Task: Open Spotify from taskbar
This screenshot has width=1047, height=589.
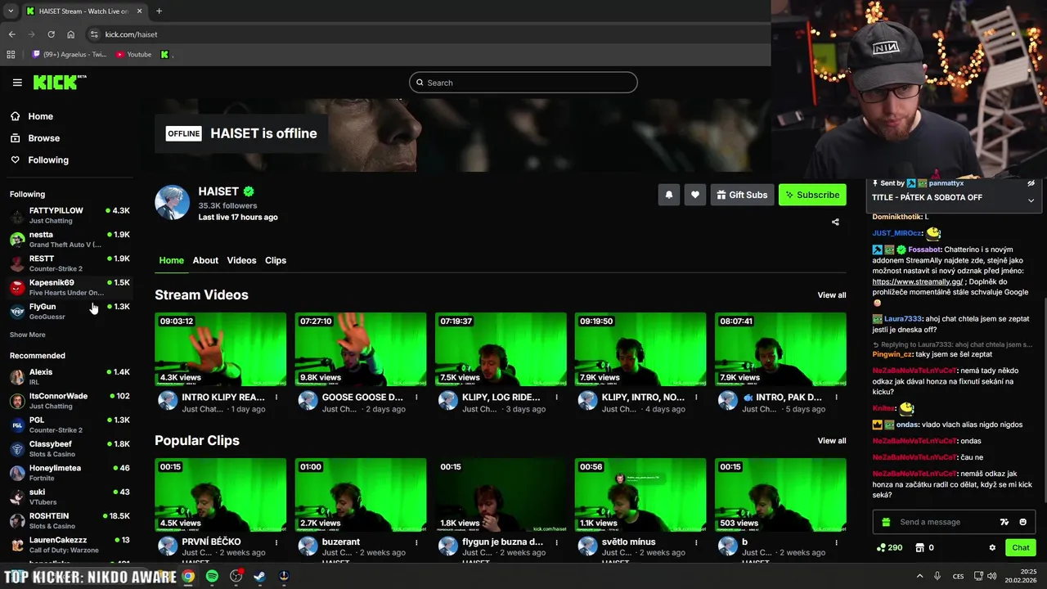Action: pos(212,576)
